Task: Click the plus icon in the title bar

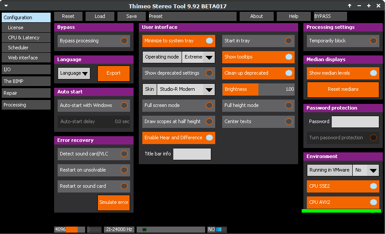Action: pos(369,6)
